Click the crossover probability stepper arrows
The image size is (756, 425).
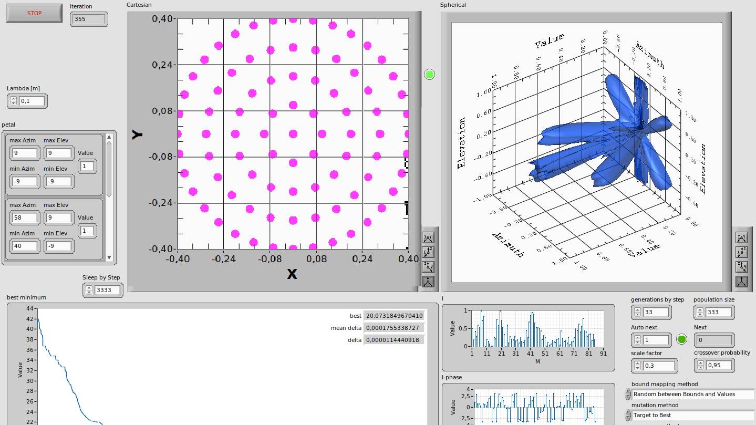701,365
